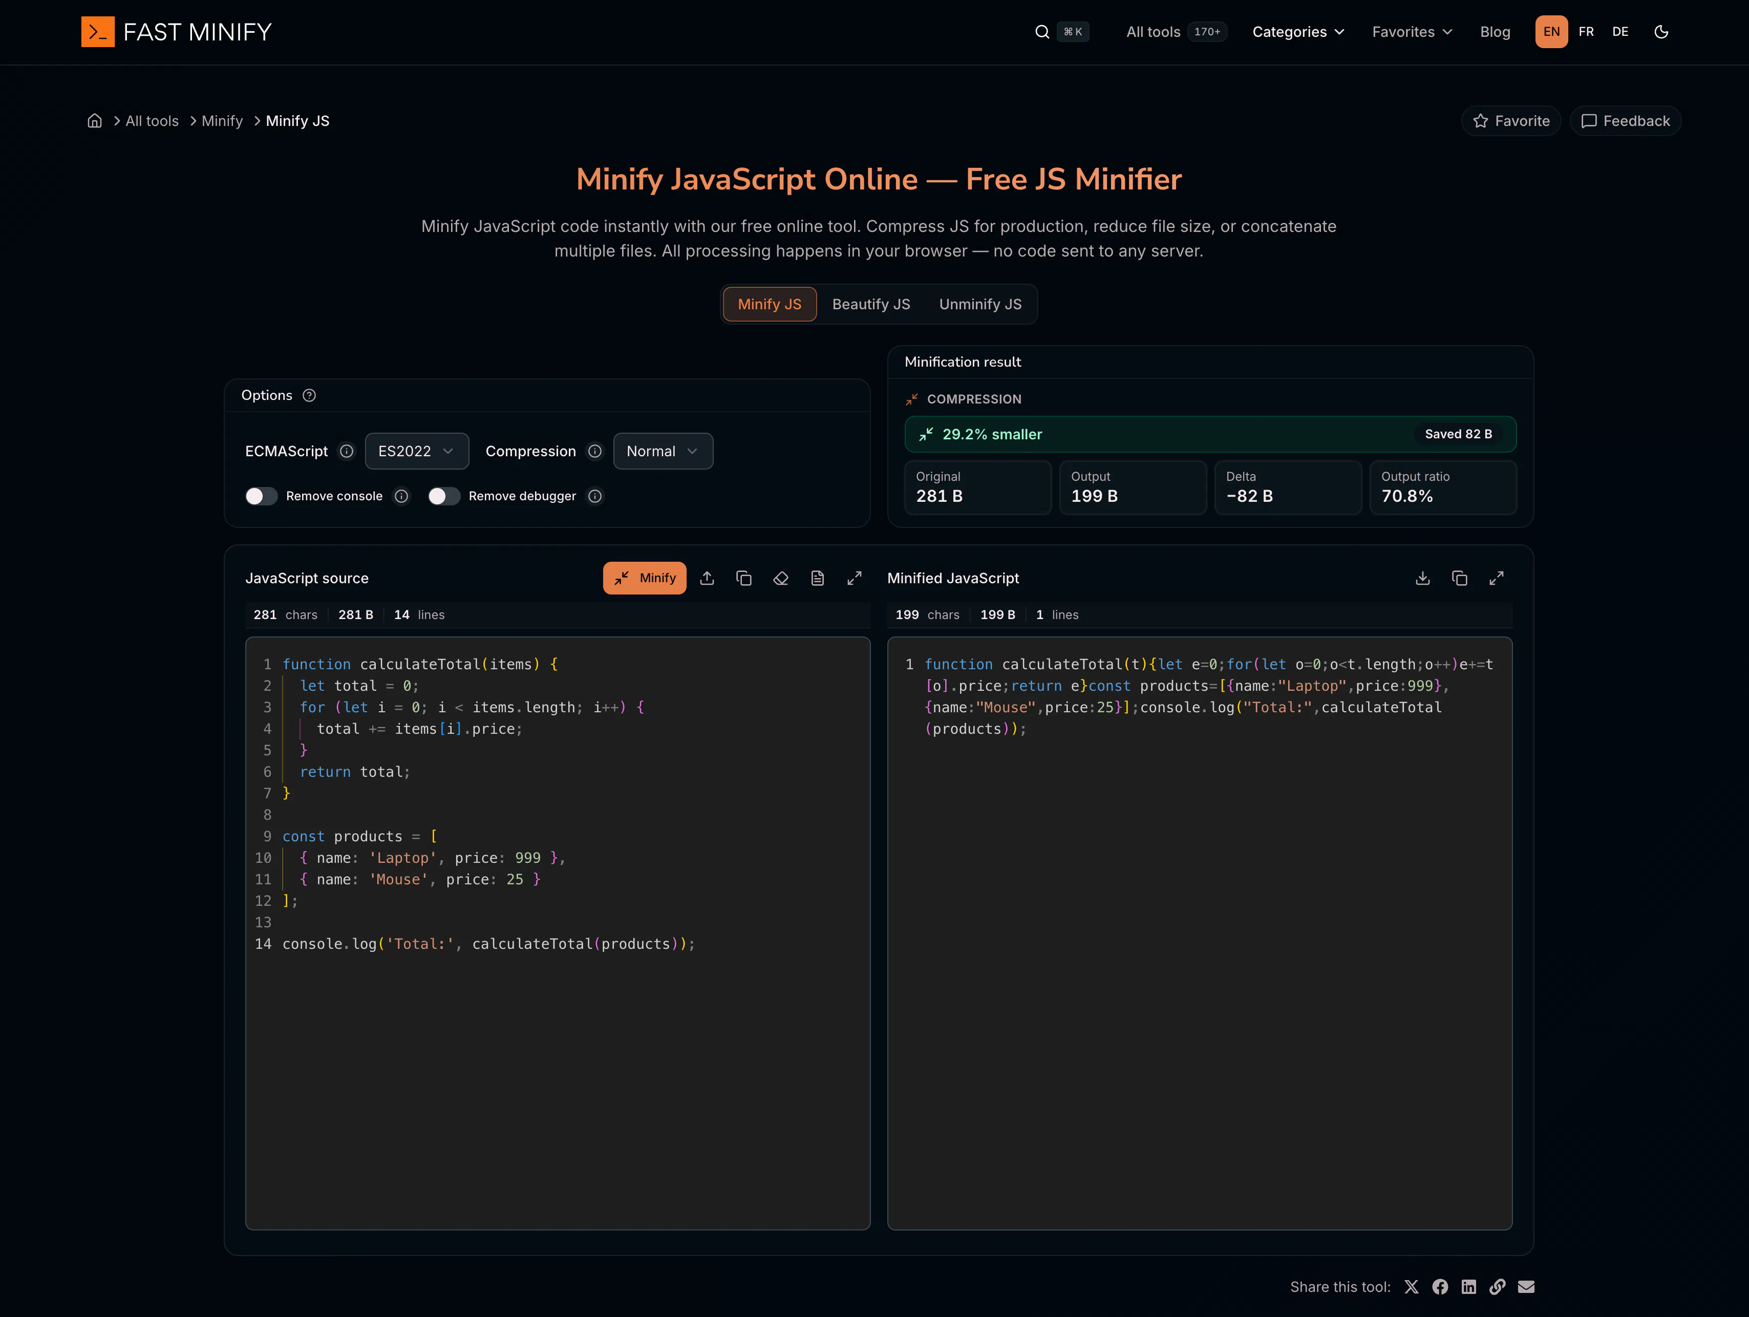
Task: Expand JavaScript source editor fullscreen
Action: click(855, 578)
